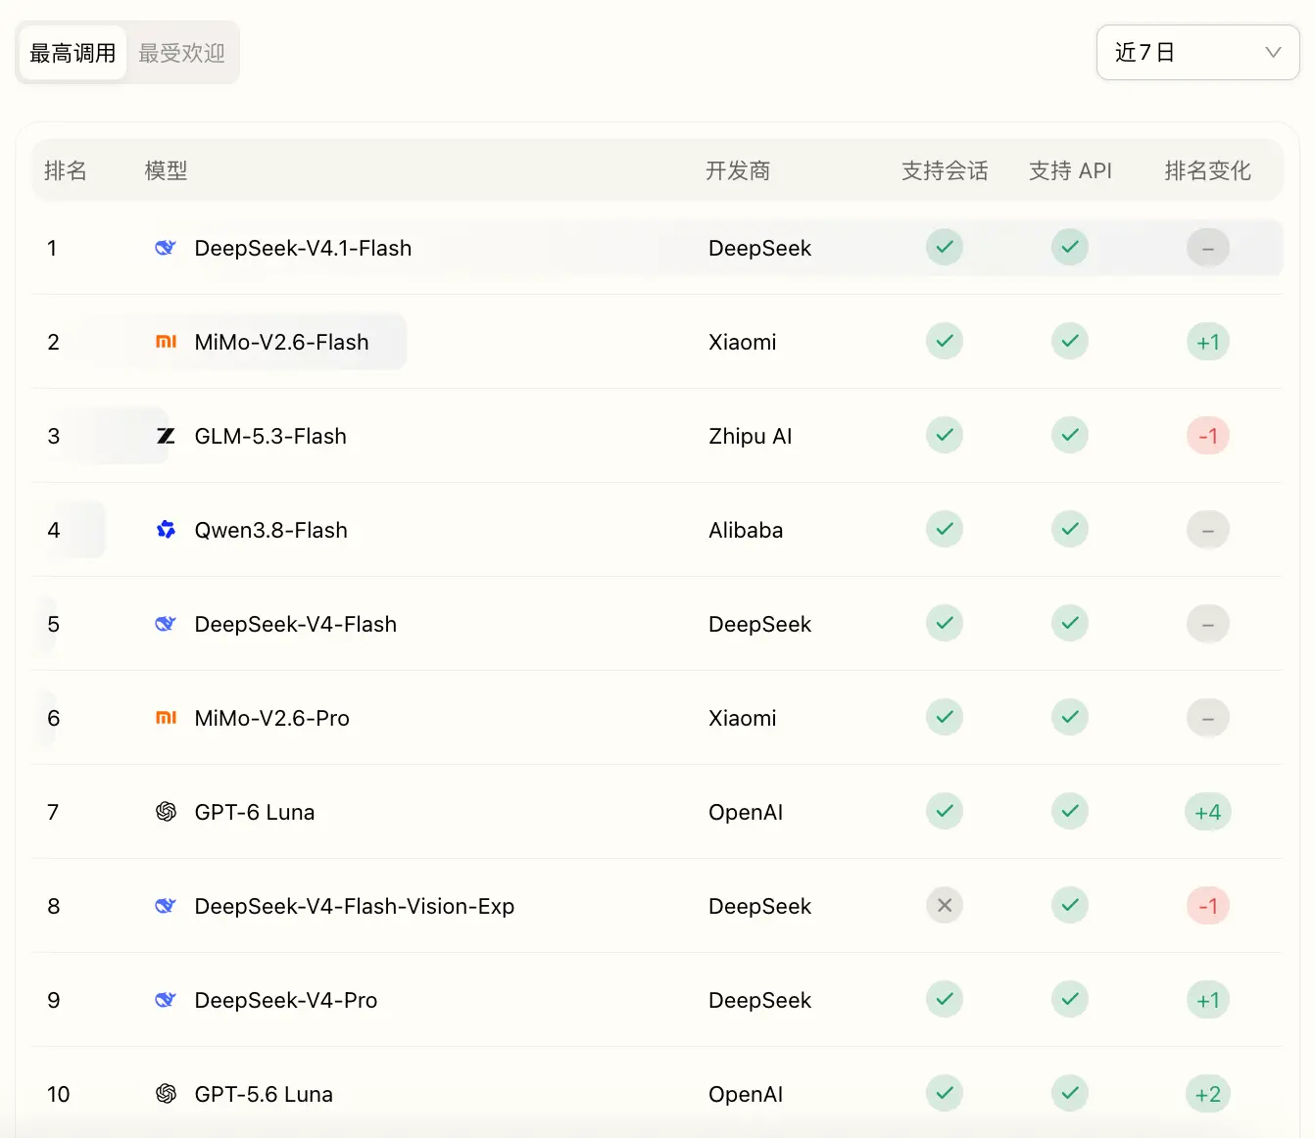Open the Qwen3.8-Flash model link
This screenshot has width=1315, height=1138.
point(270,530)
